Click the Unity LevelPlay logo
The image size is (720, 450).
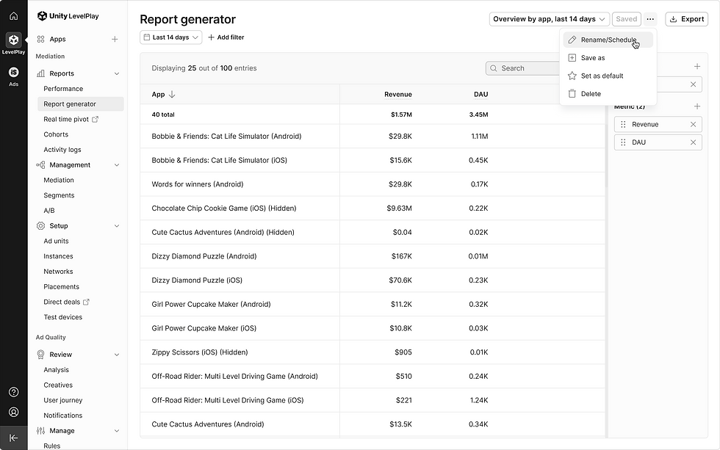coord(68,16)
